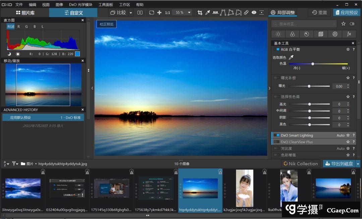Image resolution: width=362 pixels, height=219 pixels.
Task: Activate the Horizon leveling tool
Action: [x=215, y=12]
